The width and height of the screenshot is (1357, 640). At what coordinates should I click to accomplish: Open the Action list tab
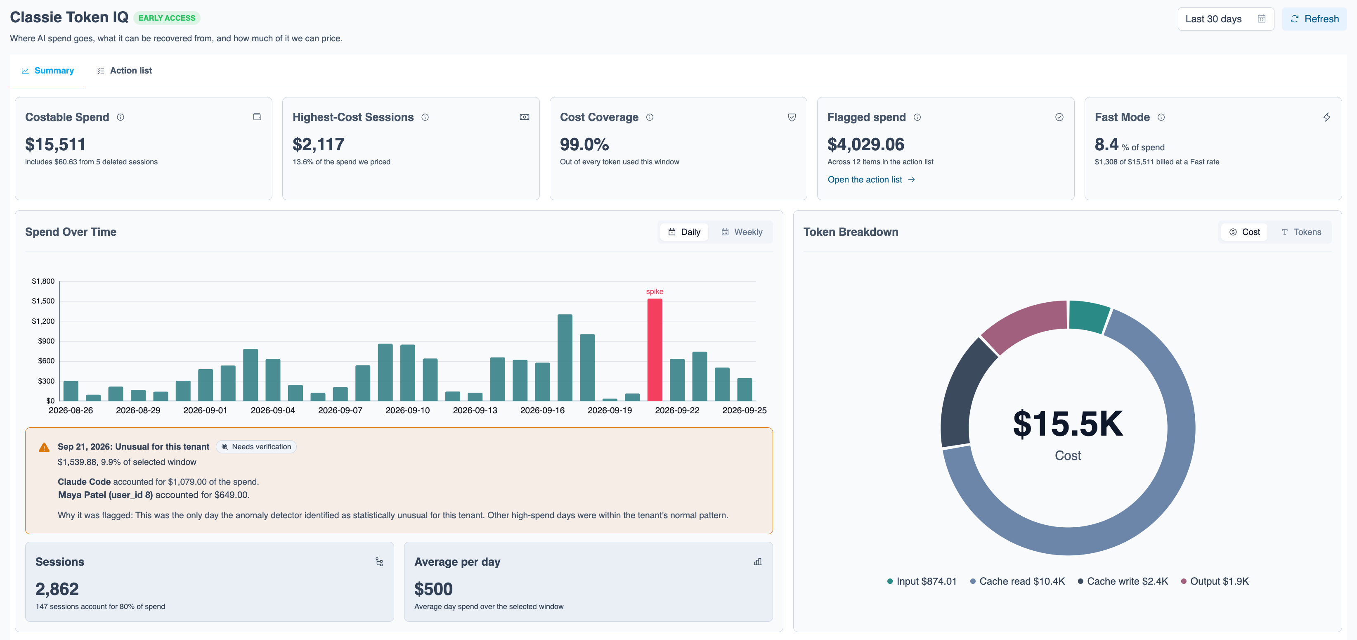click(x=124, y=71)
